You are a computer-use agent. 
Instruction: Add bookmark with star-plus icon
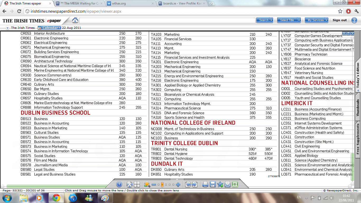[220, 184]
